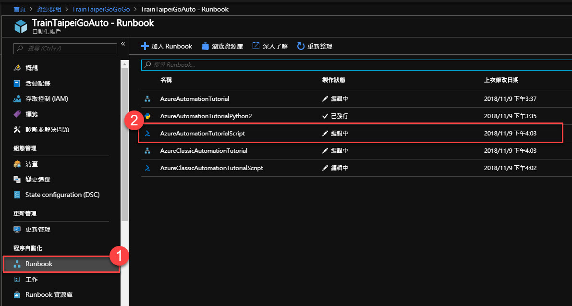Click 首頁 in the breadcrumb
The image size is (572, 306).
click(x=20, y=9)
